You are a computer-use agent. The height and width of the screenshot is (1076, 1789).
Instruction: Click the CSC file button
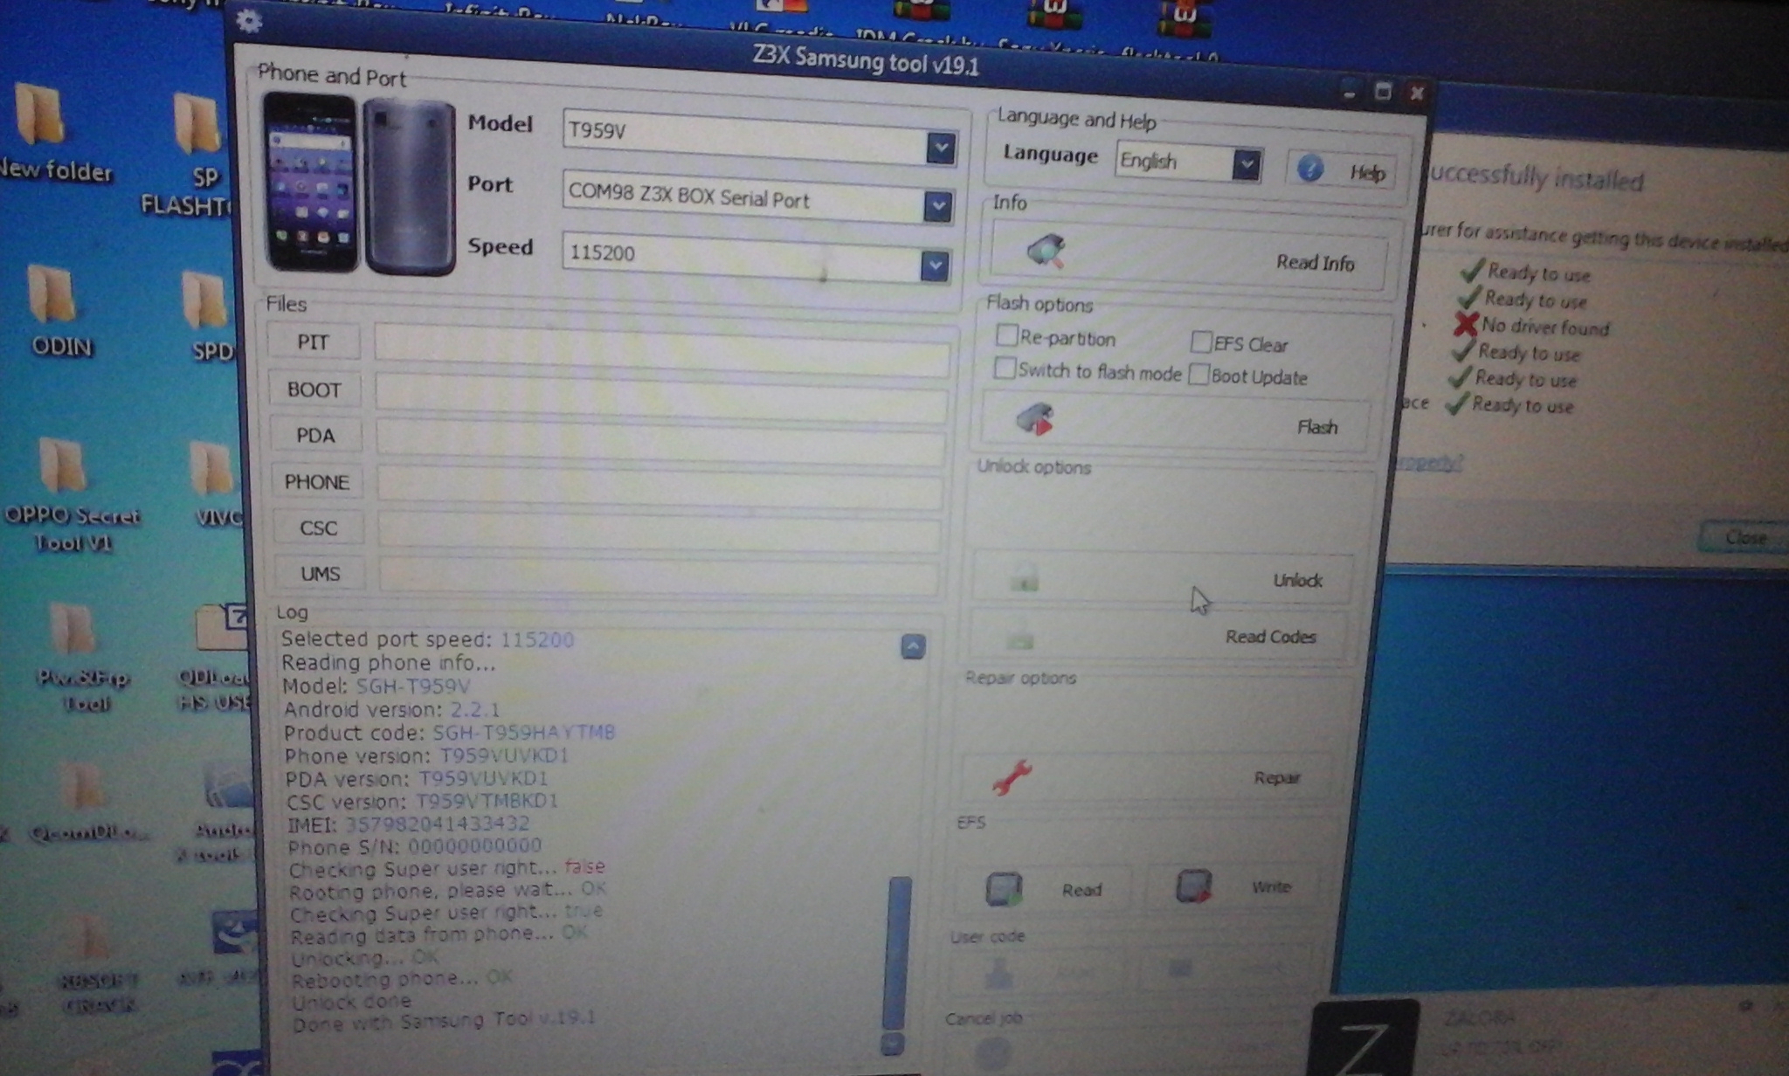click(318, 528)
